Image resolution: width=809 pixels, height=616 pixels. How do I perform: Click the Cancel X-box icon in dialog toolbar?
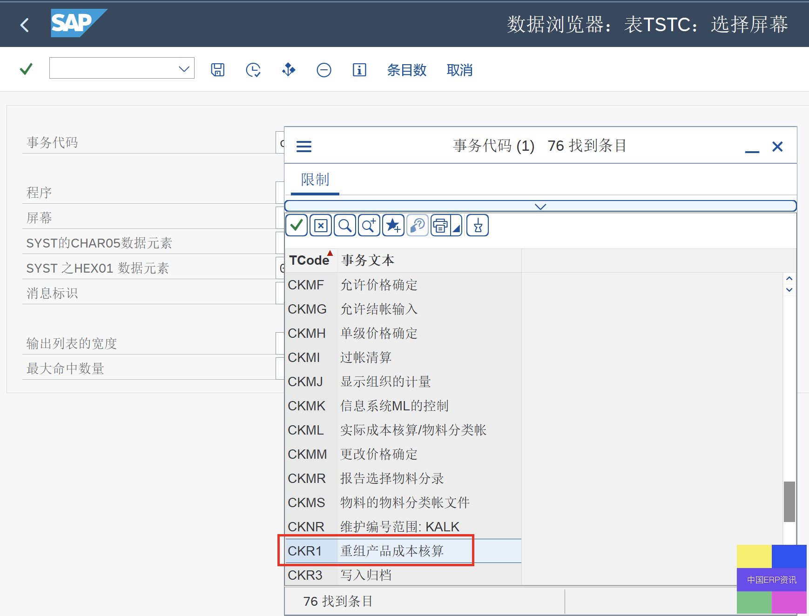pos(321,226)
